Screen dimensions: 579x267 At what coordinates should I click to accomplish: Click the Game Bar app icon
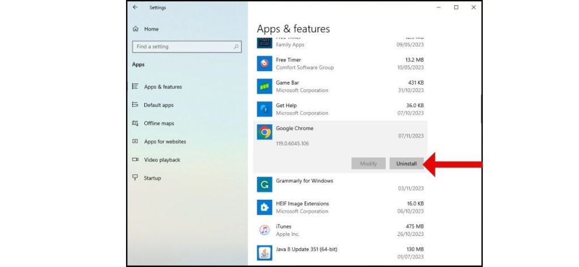click(265, 86)
